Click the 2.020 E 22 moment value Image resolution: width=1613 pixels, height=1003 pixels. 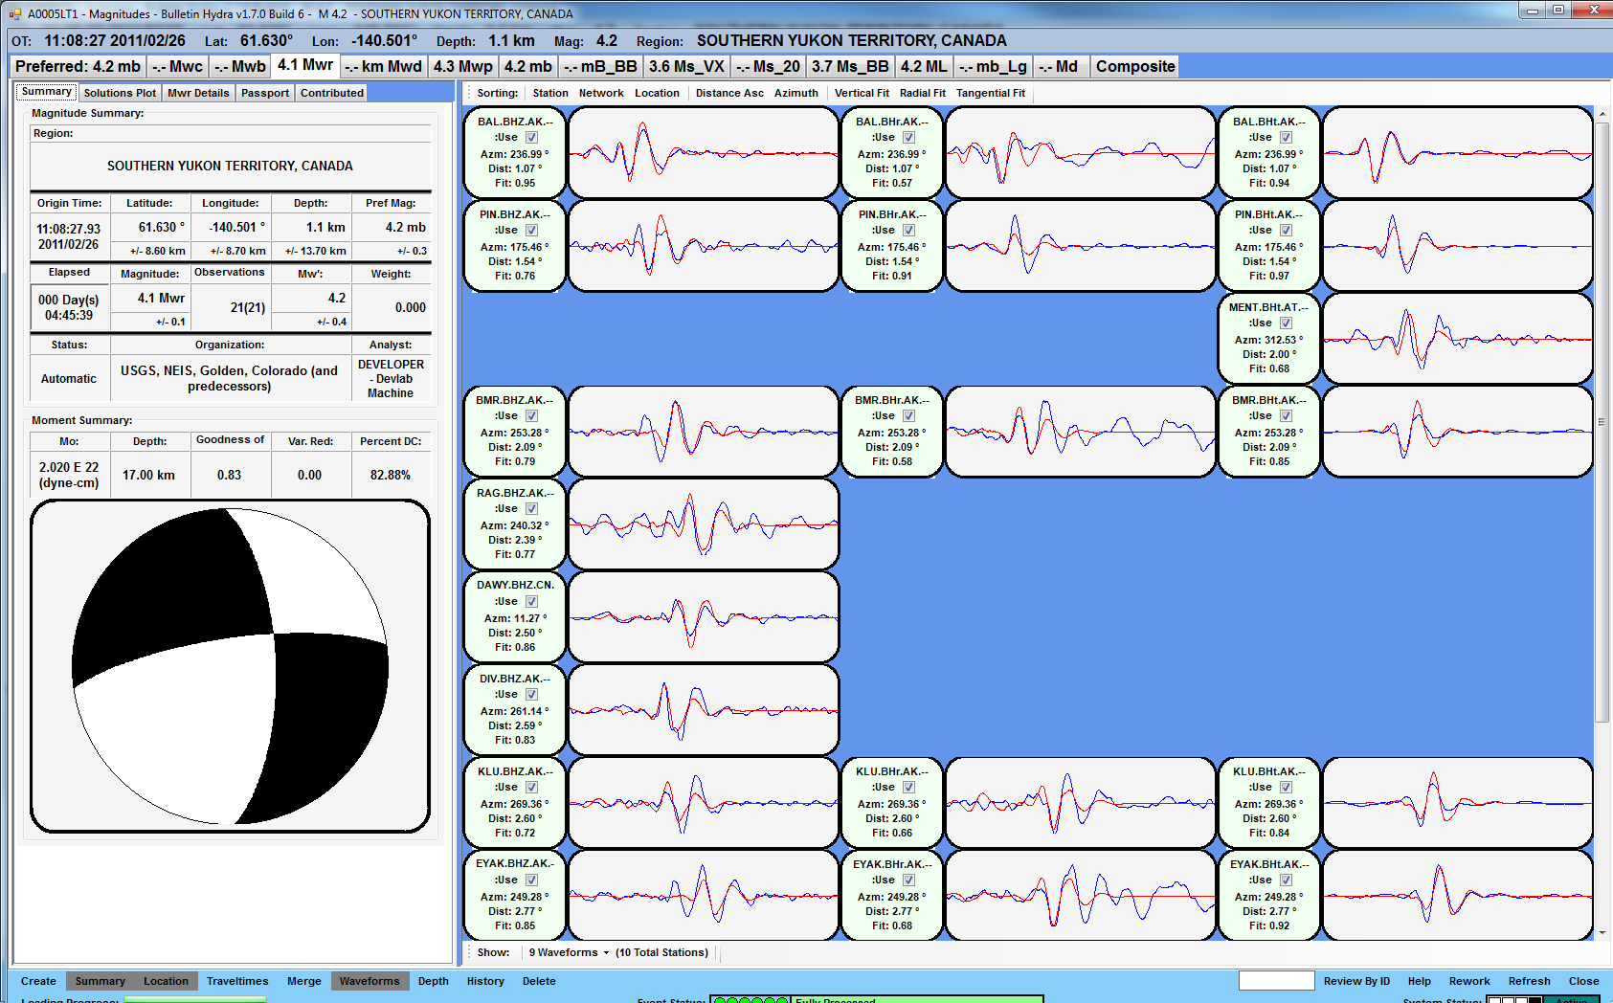point(69,475)
